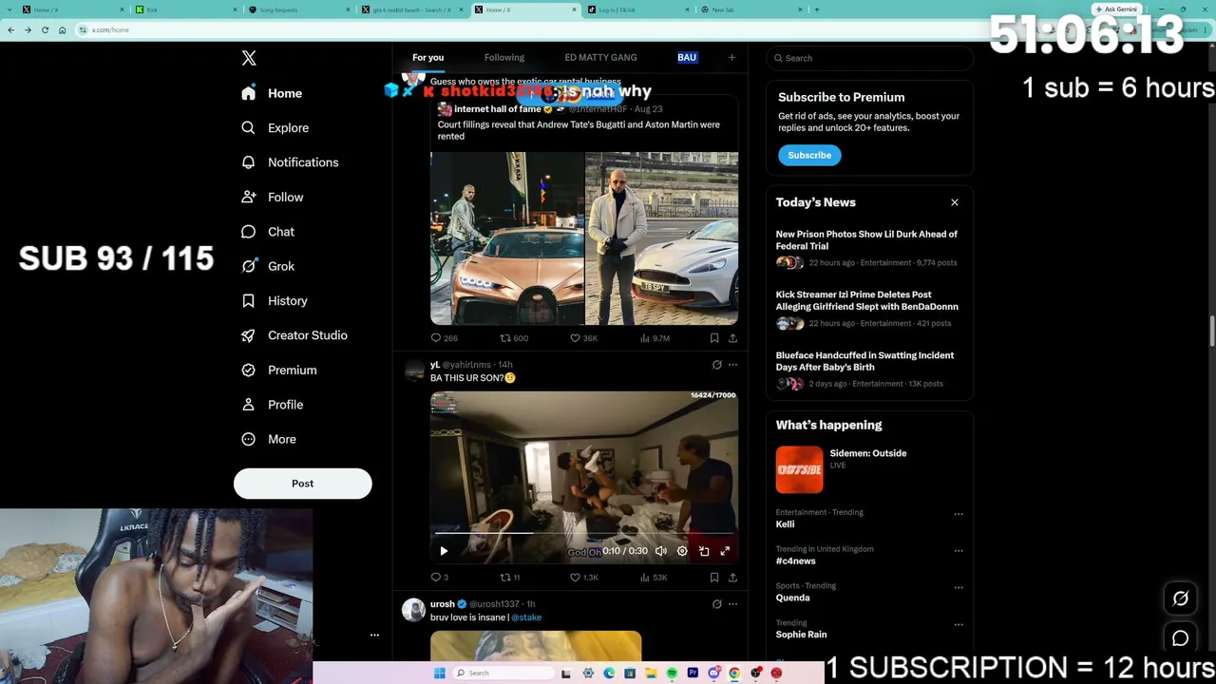Screen dimensions: 1216x684
Task: Open Premiere Pro from the taskbar
Action: click(693, 674)
